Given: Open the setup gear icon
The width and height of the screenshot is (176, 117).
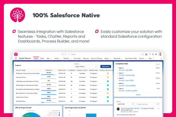Looking at the screenshot, I should click(153, 54).
